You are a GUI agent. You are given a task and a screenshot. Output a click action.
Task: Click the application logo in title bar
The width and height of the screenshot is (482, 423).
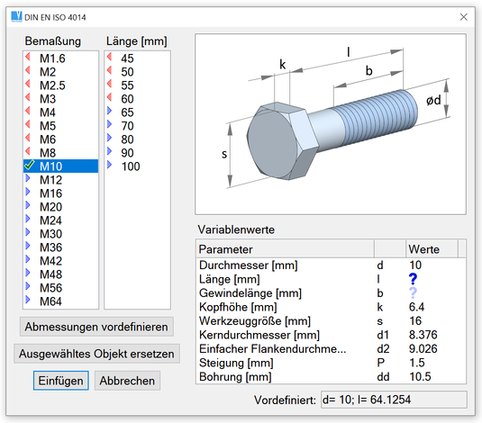(16, 16)
